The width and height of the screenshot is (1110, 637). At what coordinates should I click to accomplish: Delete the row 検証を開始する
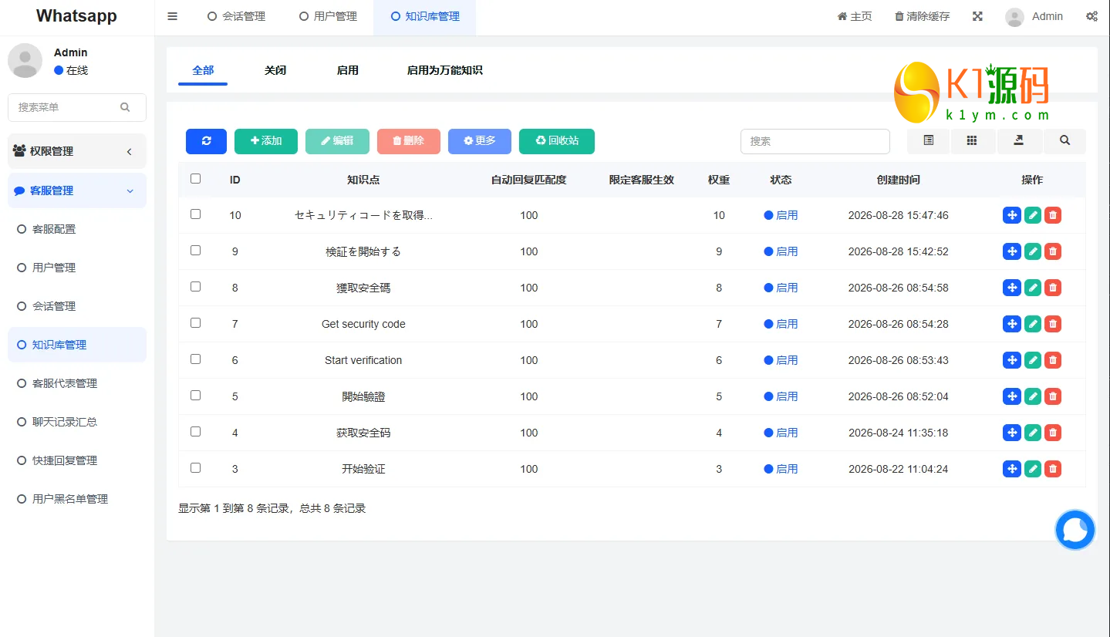1053,251
